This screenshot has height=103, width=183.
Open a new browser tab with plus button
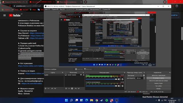pos(85,2)
